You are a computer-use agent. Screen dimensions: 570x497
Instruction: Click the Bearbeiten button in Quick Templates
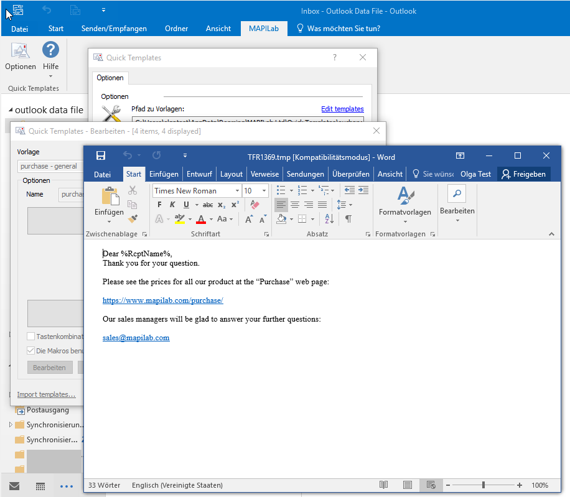(x=50, y=367)
